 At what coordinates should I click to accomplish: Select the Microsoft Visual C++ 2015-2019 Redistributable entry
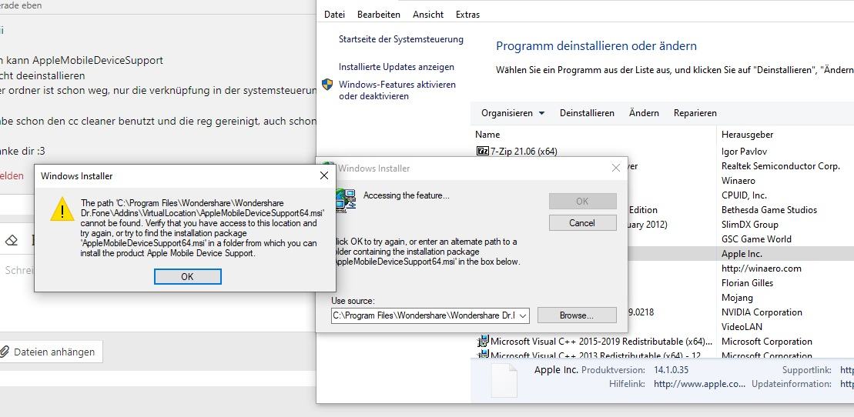[601, 342]
